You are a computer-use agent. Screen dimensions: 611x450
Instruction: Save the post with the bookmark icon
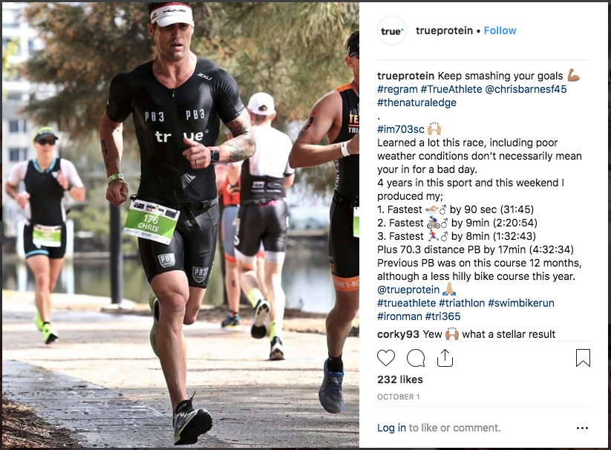click(x=583, y=358)
